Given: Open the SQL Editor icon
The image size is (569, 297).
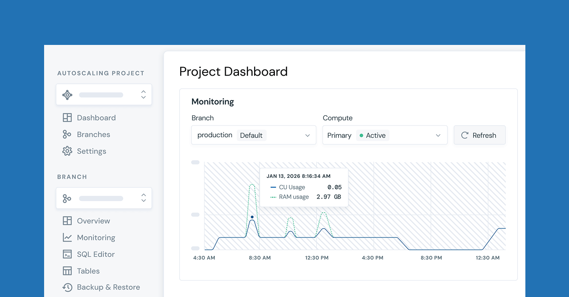Looking at the screenshot, I should coord(66,254).
